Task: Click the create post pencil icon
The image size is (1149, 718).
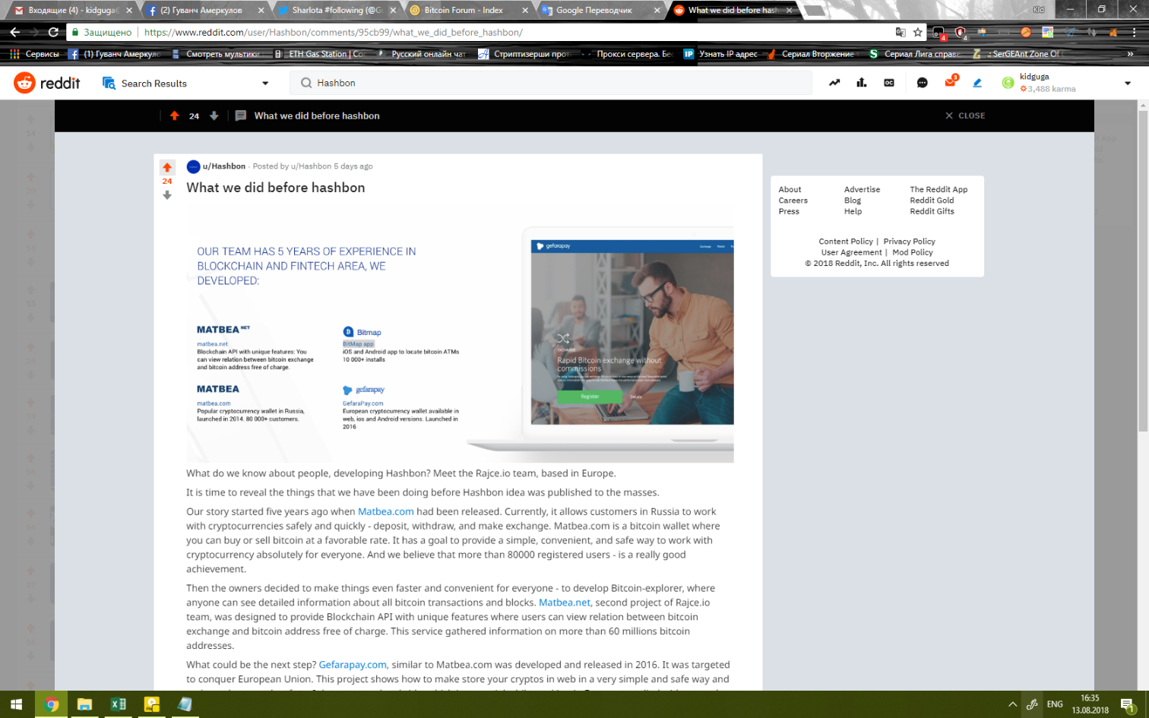Action: pos(977,83)
